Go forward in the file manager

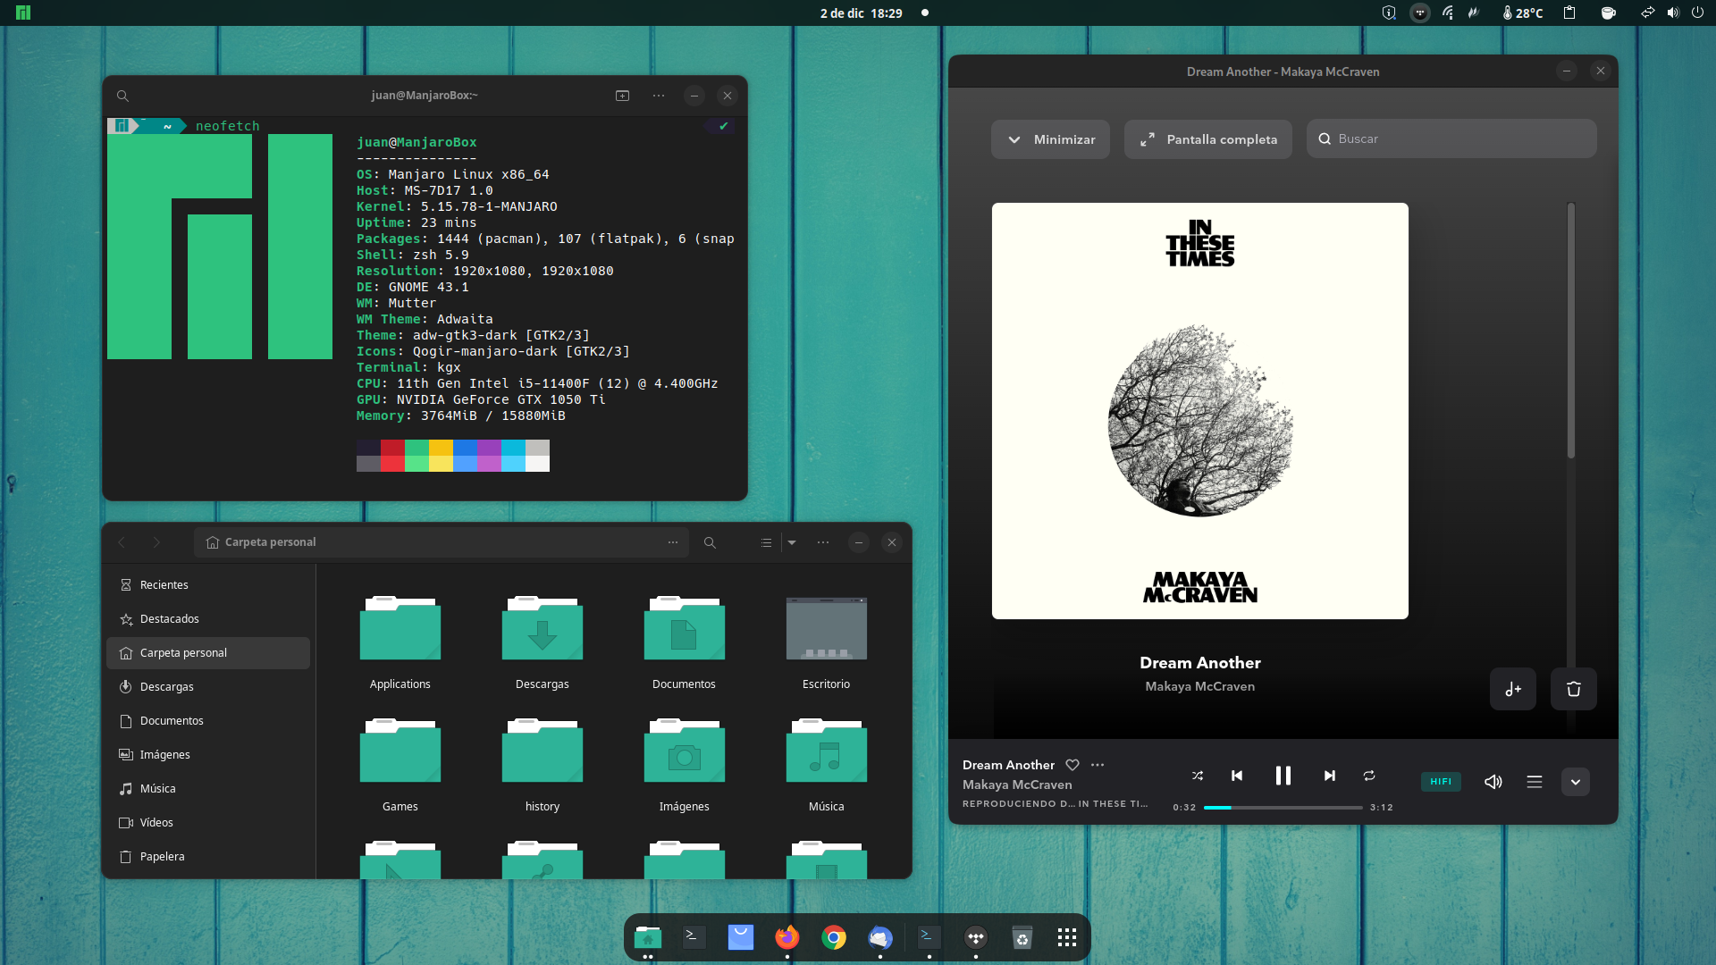tap(156, 542)
